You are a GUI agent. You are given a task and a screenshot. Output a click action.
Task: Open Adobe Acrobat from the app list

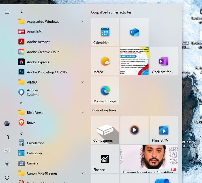pyautogui.click(x=38, y=42)
